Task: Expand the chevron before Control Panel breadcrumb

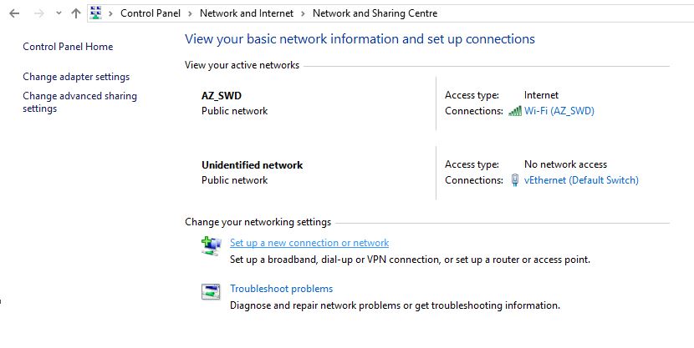Action: (110, 13)
